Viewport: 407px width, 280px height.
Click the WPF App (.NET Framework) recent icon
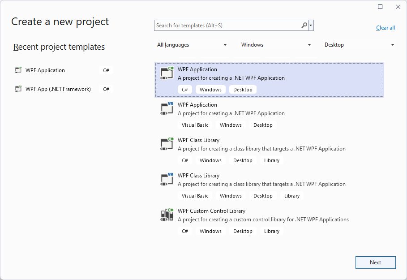[x=18, y=89]
